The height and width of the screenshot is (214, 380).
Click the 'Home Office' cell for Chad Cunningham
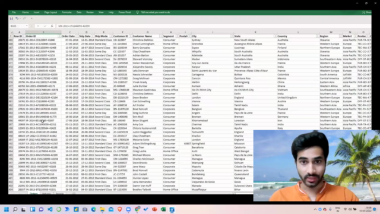tap(170, 44)
